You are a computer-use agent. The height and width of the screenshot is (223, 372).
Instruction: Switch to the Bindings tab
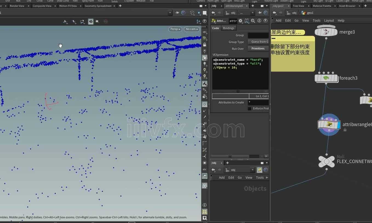coord(228,28)
